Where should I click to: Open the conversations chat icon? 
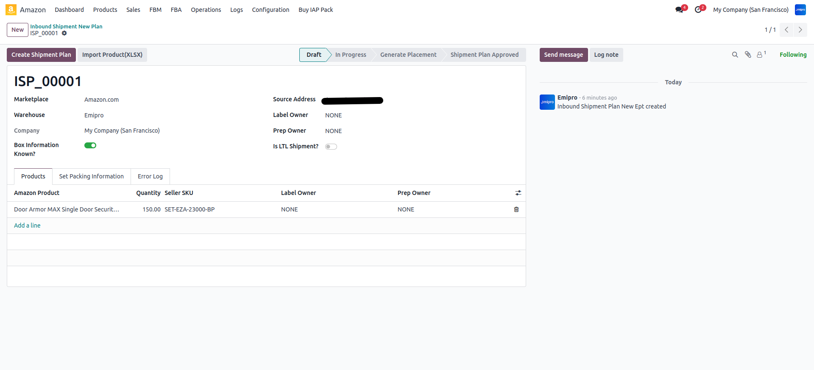coord(680,10)
